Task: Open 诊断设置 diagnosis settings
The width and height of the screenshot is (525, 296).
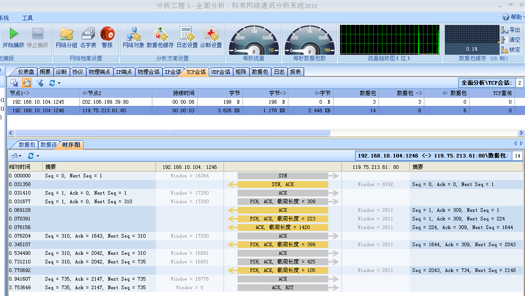Action: [x=211, y=34]
